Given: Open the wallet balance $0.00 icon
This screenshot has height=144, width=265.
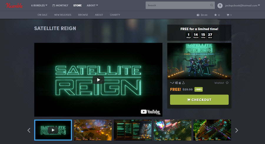Looking at the screenshot, I should point(202,15).
